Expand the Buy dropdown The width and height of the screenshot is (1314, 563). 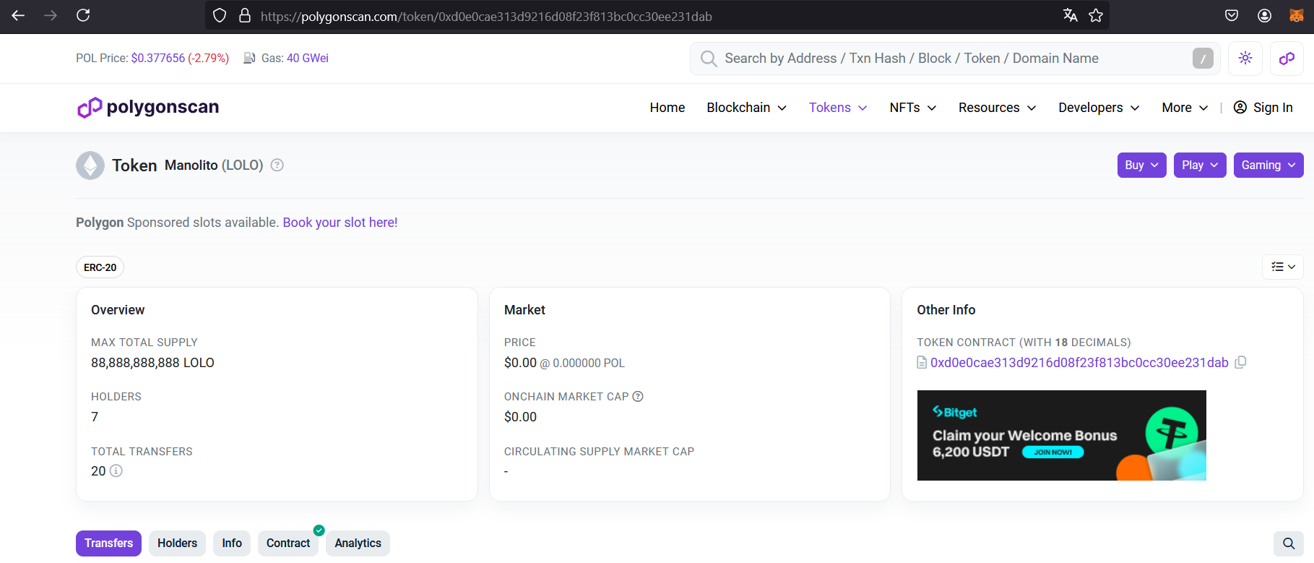coord(1141,166)
